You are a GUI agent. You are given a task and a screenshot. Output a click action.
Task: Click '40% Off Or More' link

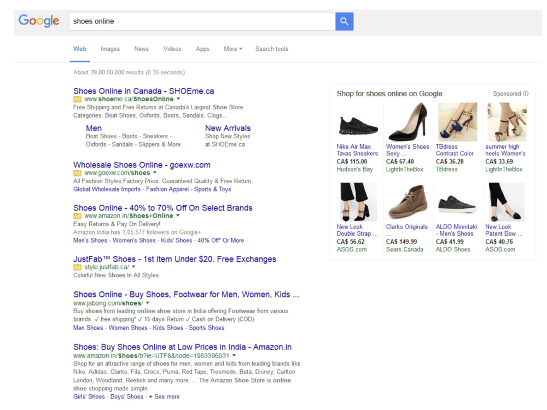[221, 241]
